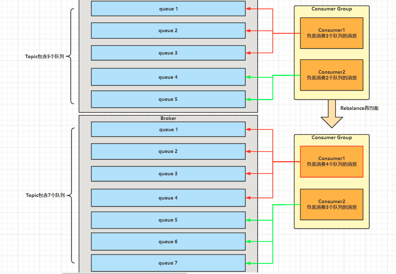This screenshot has height=274, width=396.
Task: Click queue 3 in the 5-queue topic
Action: coord(168,53)
